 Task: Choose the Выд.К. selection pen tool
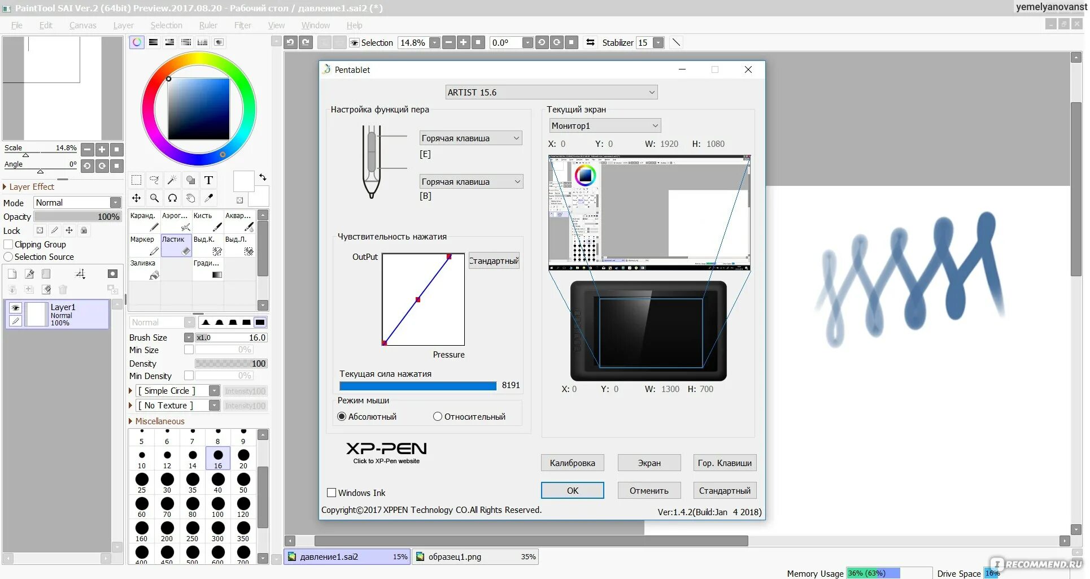pos(208,245)
